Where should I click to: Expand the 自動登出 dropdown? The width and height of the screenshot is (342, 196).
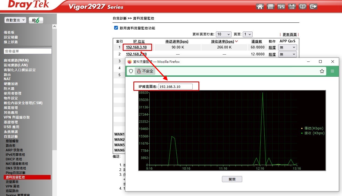point(15,20)
